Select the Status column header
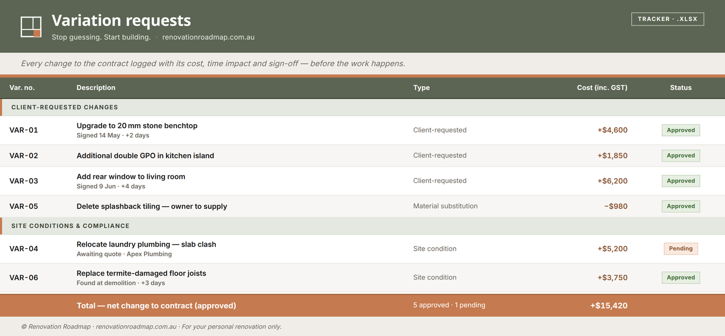Screen dimensions: 725x336 [680, 88]
